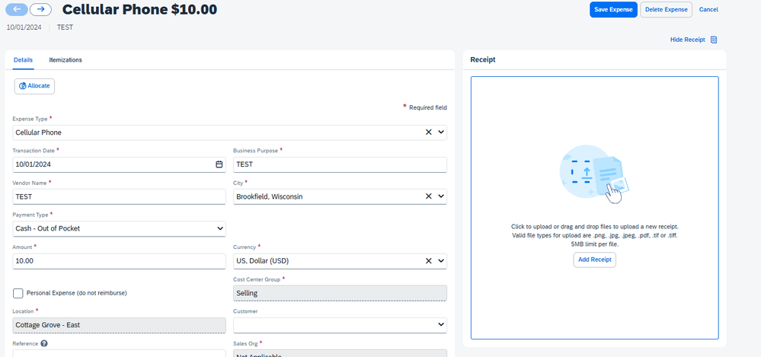Expand the City dropdown arrow
This screenshot has width=761, height=357.
tap(441, 196)
